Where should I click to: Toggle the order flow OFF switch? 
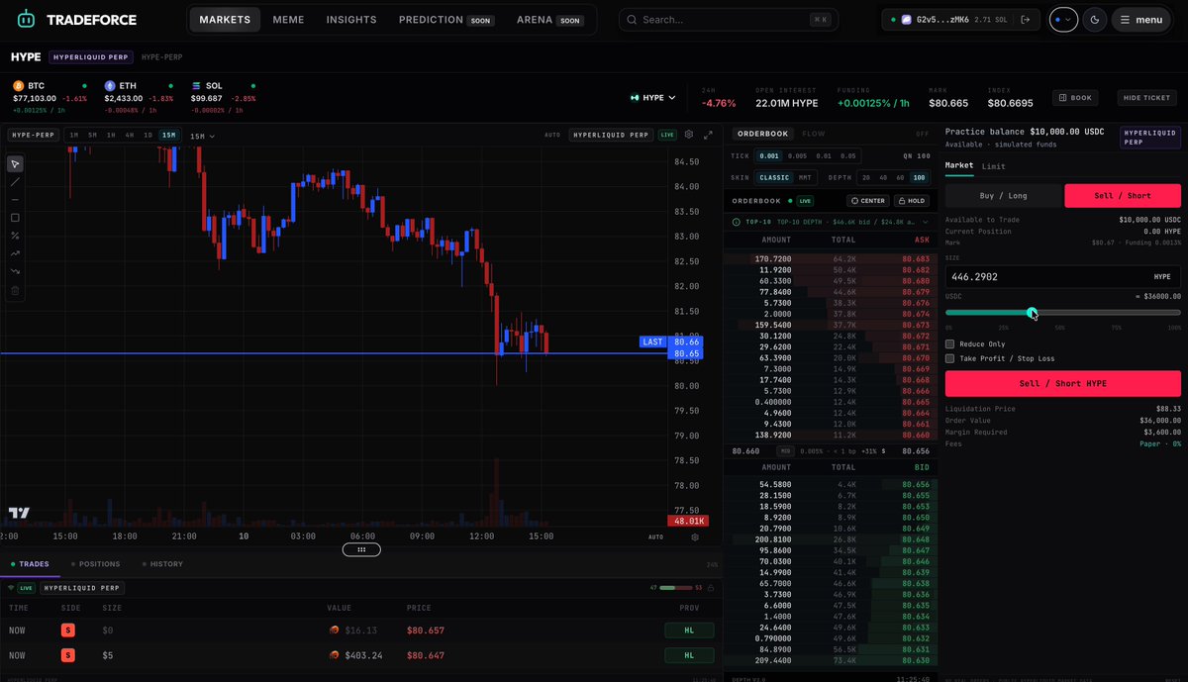922,133
